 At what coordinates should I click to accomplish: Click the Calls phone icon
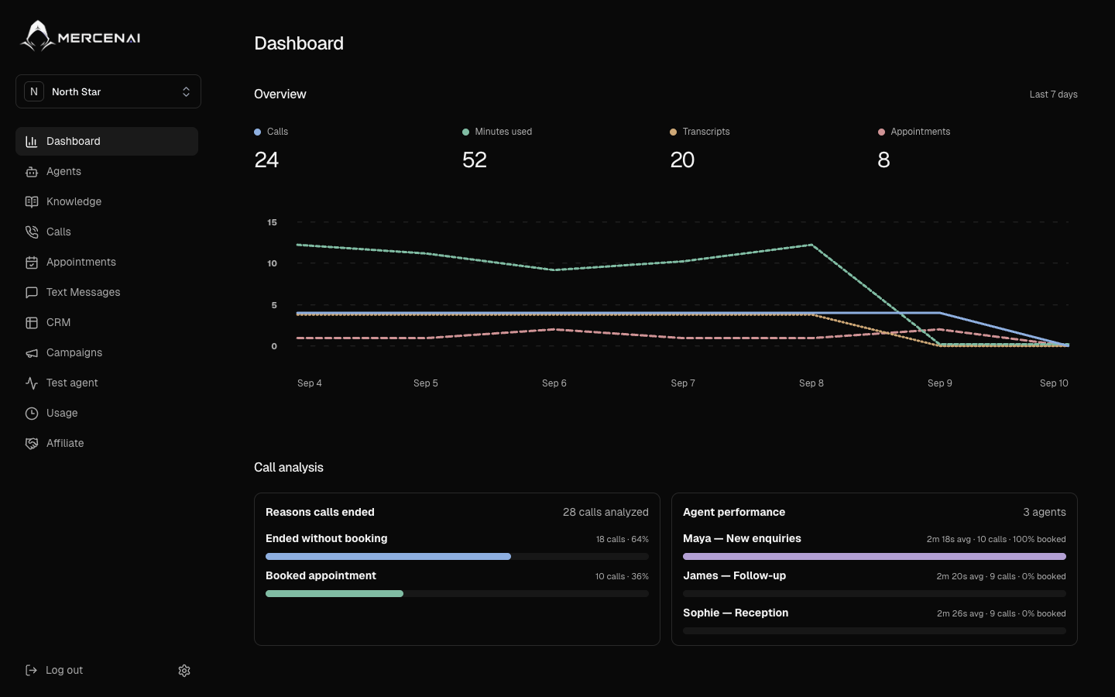tap(32, 232)
